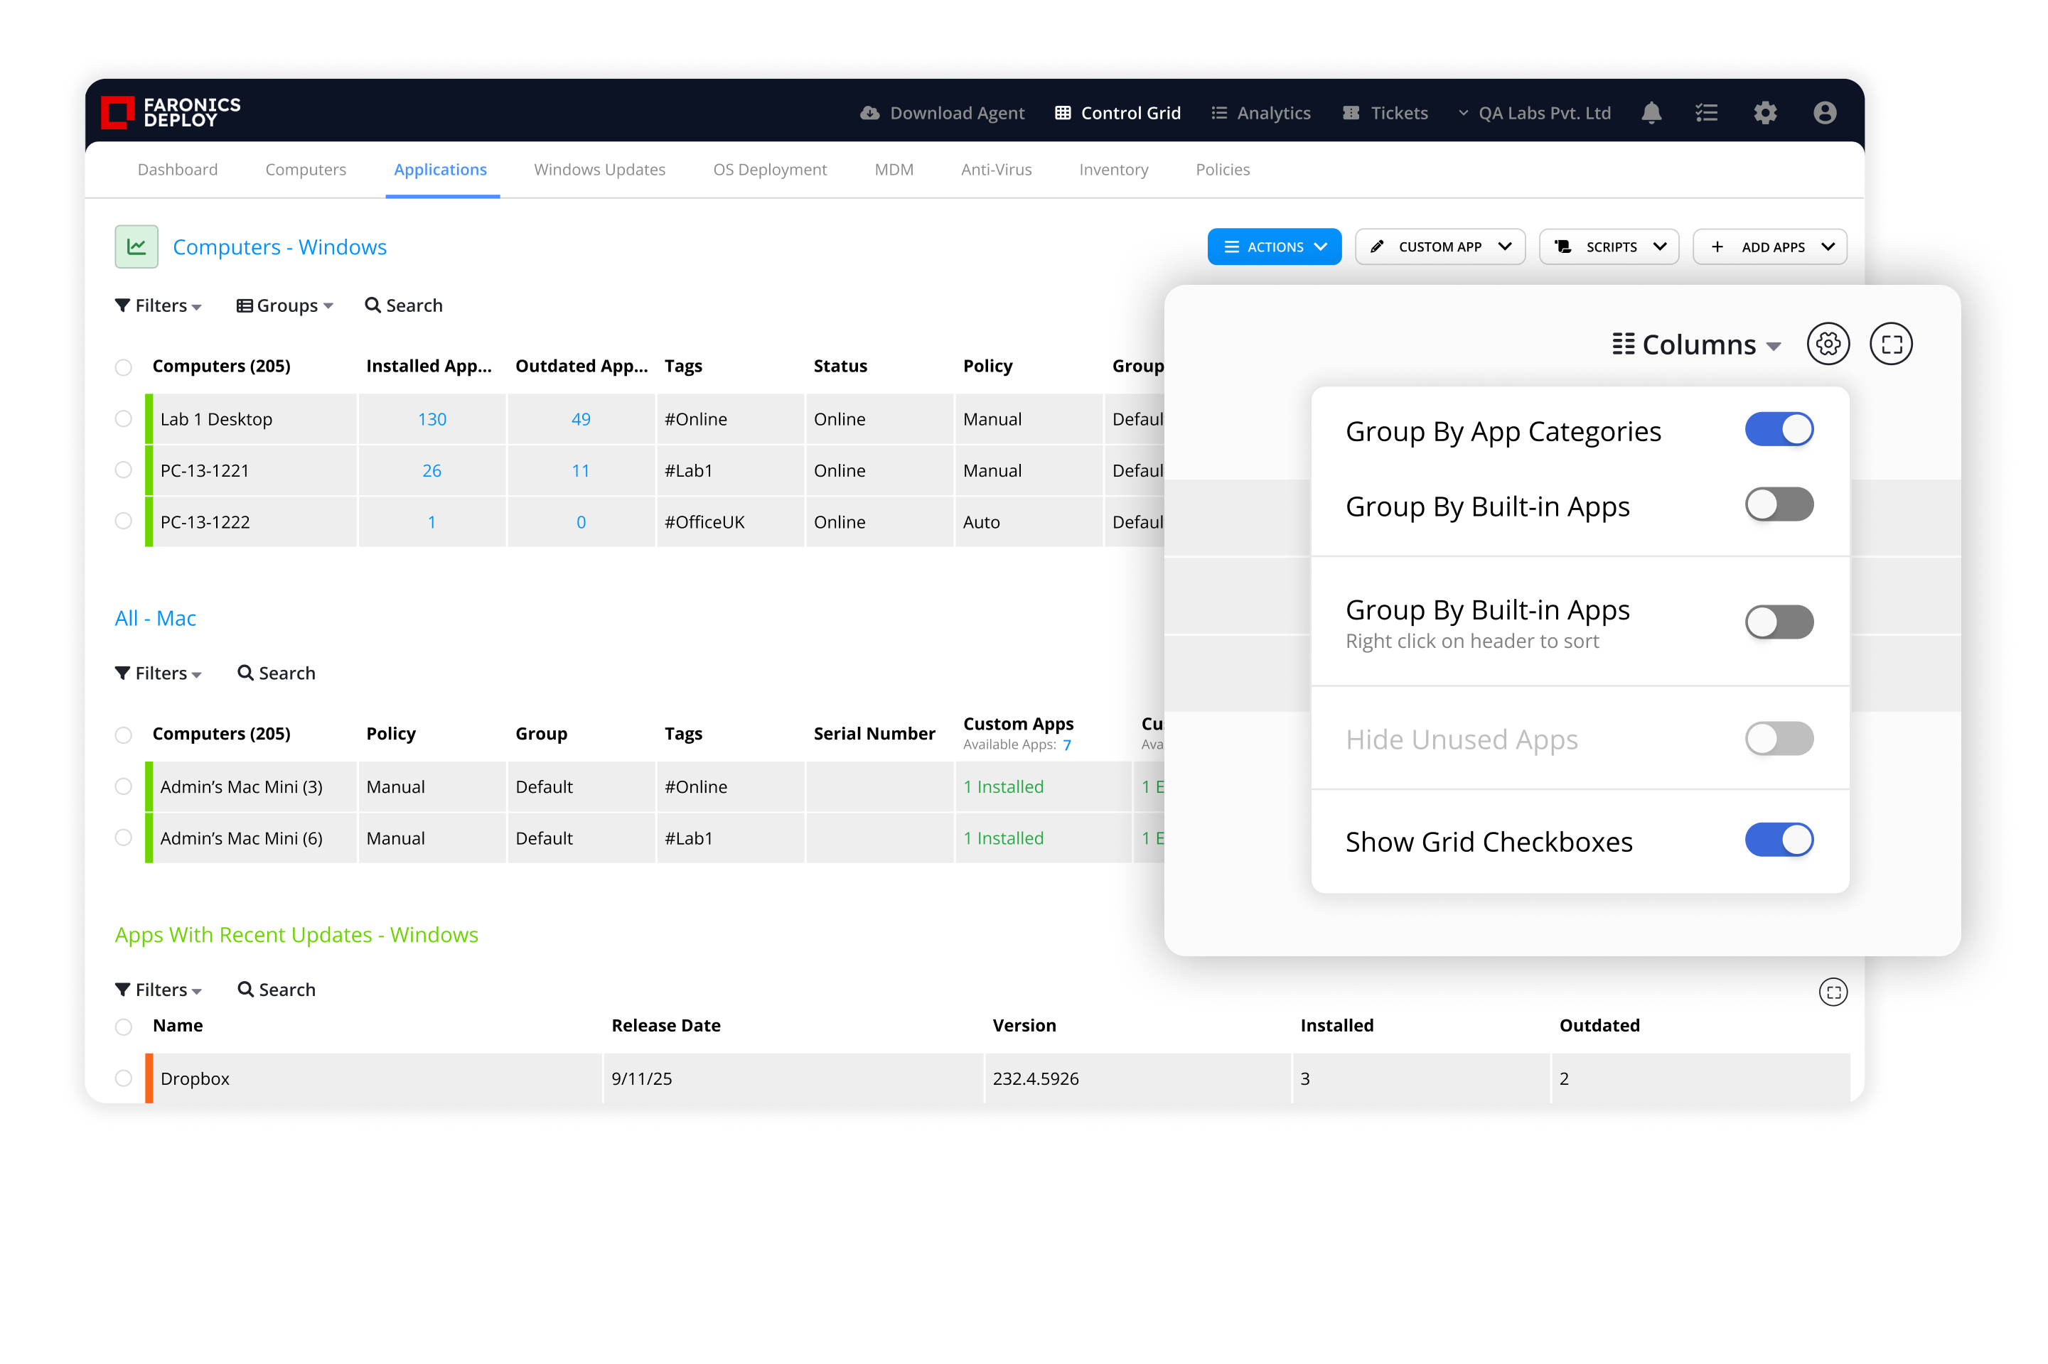The width and height of the screenshot is (2048, 1364).
Task: Click Search in Computers - Windows section
Action: [404, 305]
